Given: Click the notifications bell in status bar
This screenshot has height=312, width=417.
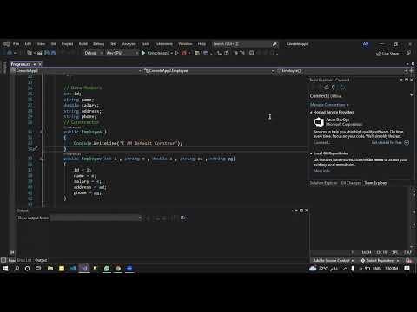Looking at the screenshot, I should tap(408, 261).
